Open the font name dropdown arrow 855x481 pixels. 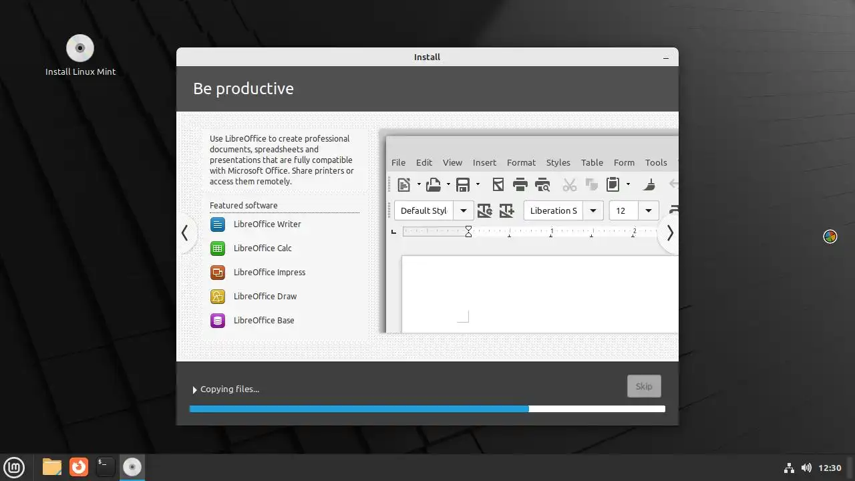coord(593,210)
